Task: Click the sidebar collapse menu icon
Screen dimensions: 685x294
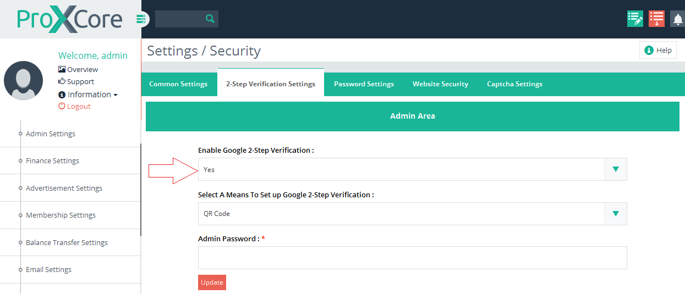Action: pyautogui.click(x=141, y=19)
